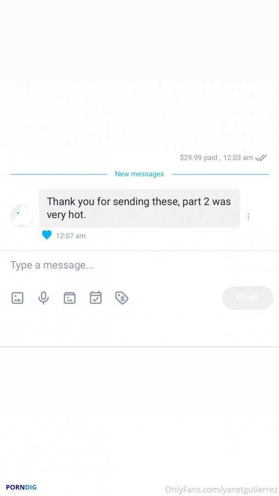This screenshot has height=496, width=279.
Task: Click the 12:07 am message timestamp
Action: [x=71, y=236]
